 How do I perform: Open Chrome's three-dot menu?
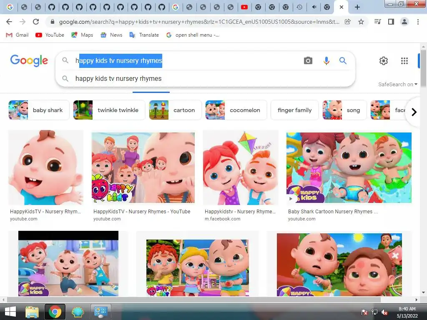tap(418, 22)
